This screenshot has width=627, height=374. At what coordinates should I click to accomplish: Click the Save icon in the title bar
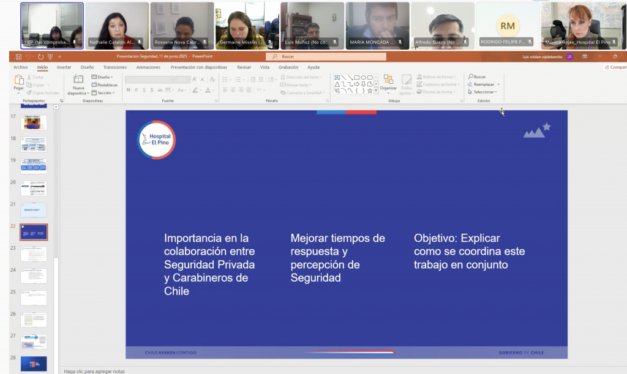click(x=18, y=57)
